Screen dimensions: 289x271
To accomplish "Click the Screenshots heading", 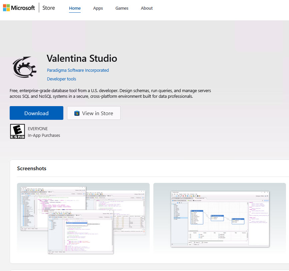I will pyautogui.click(x=32, y=169).
